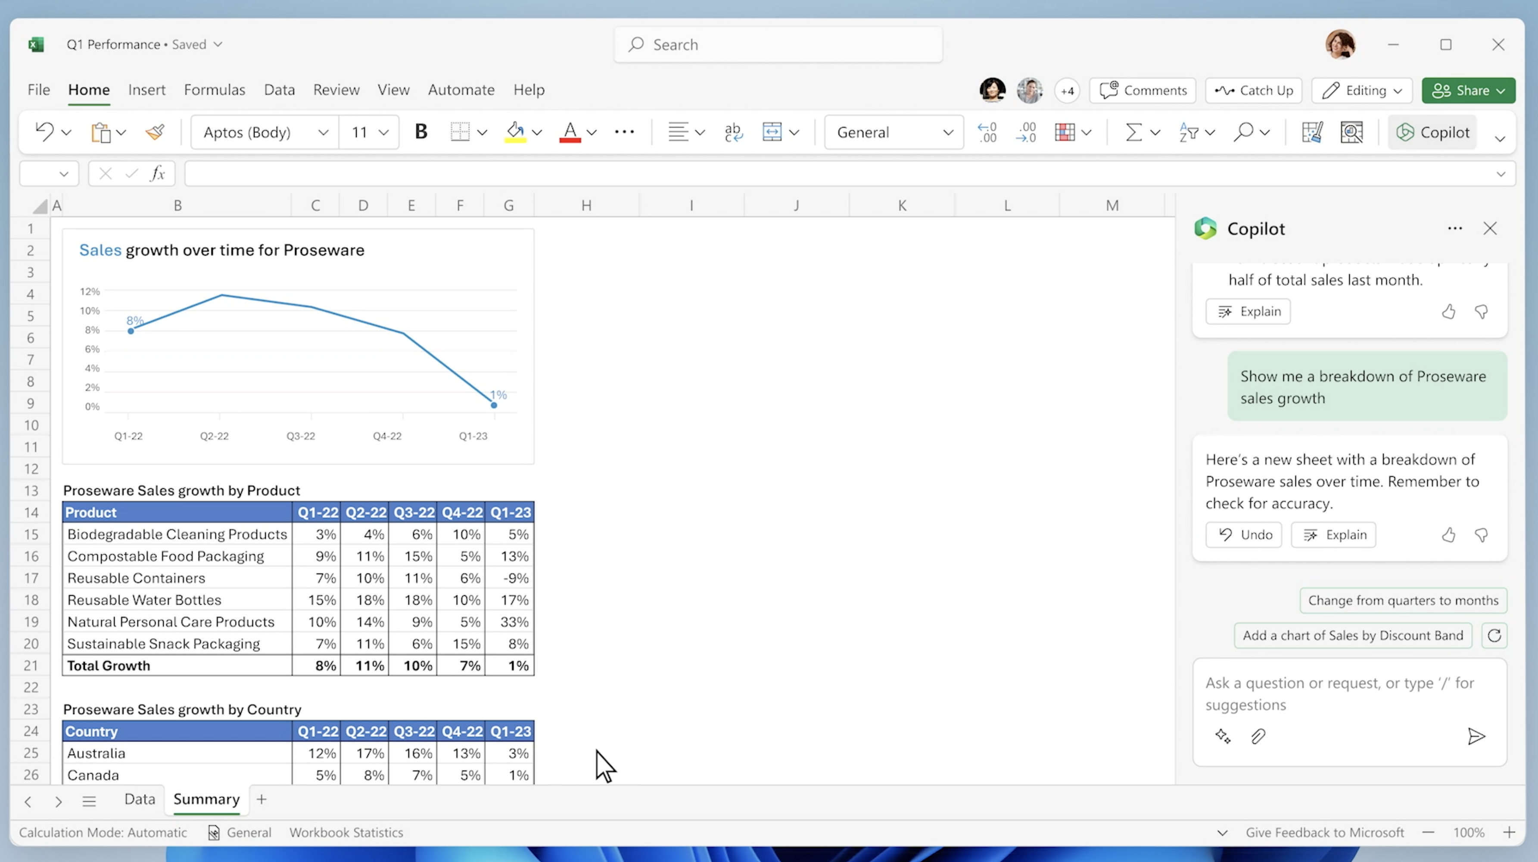Click 'Change from quarters to months' suggestion
This screenshot has width=1538, height=862.
tap(1403, 600)
